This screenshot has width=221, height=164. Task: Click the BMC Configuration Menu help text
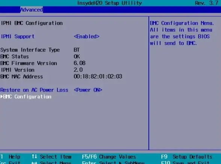(x=182, y=33)
